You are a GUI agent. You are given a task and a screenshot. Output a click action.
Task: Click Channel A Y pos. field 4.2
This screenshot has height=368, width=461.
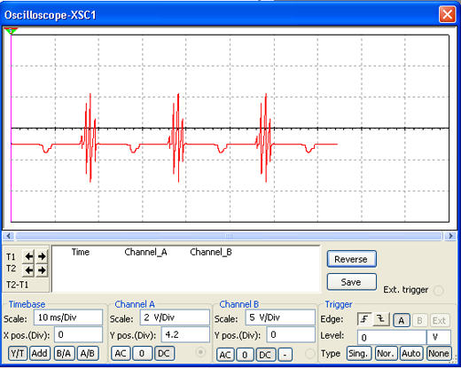185,334
